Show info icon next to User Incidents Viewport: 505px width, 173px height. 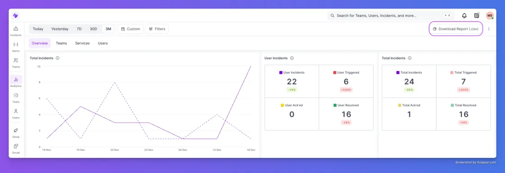[x=292, y=58]
